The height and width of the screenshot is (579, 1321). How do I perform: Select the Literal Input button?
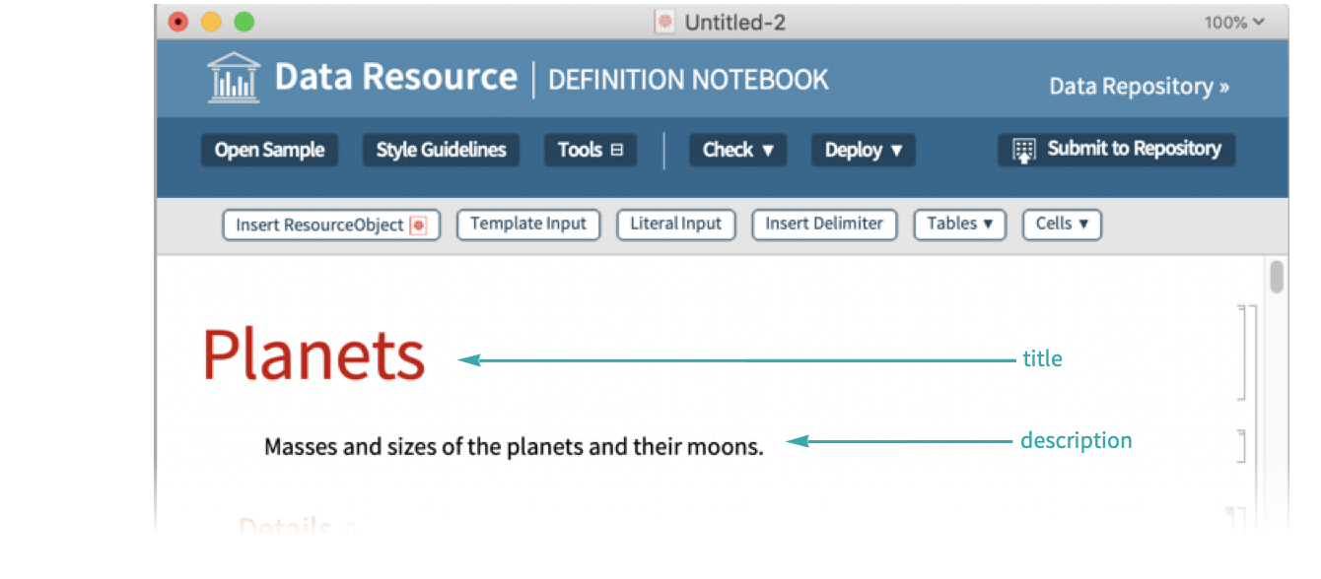tap(675, 225)
